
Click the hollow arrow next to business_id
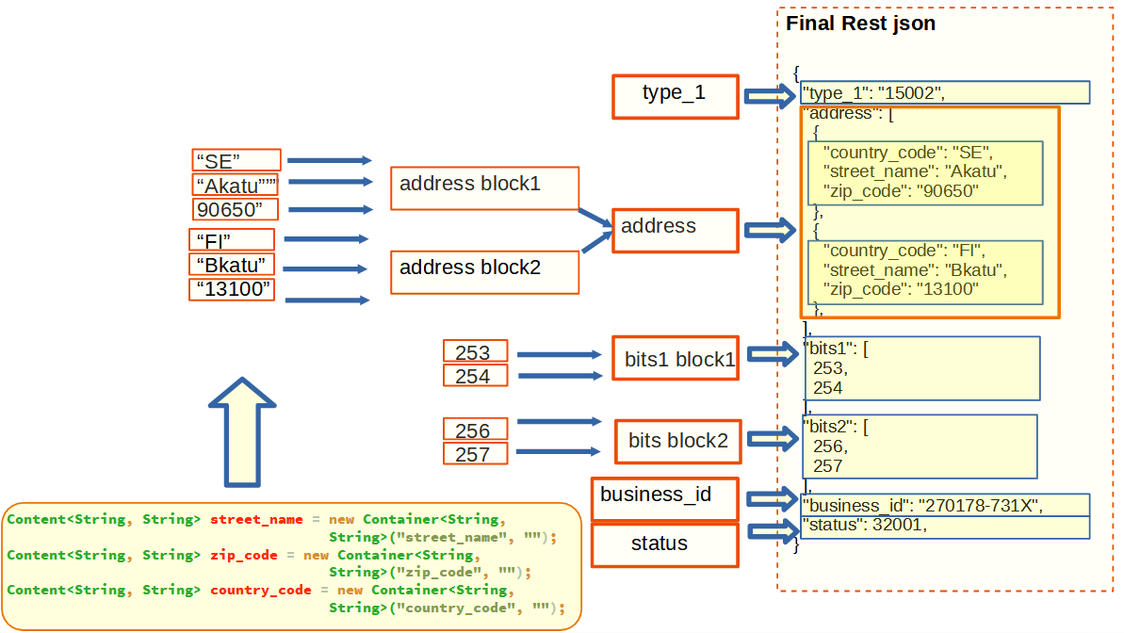coord(771,496)
